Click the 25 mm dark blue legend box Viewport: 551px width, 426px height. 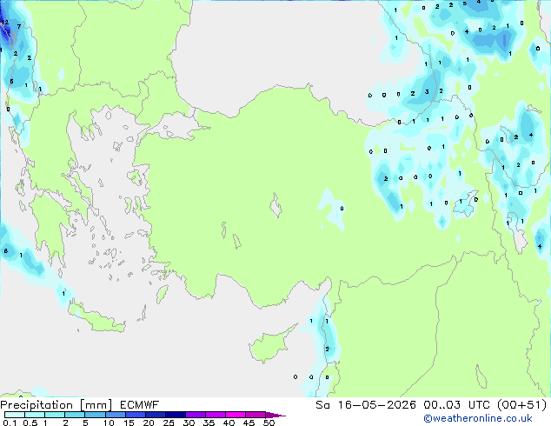point(175,415)
